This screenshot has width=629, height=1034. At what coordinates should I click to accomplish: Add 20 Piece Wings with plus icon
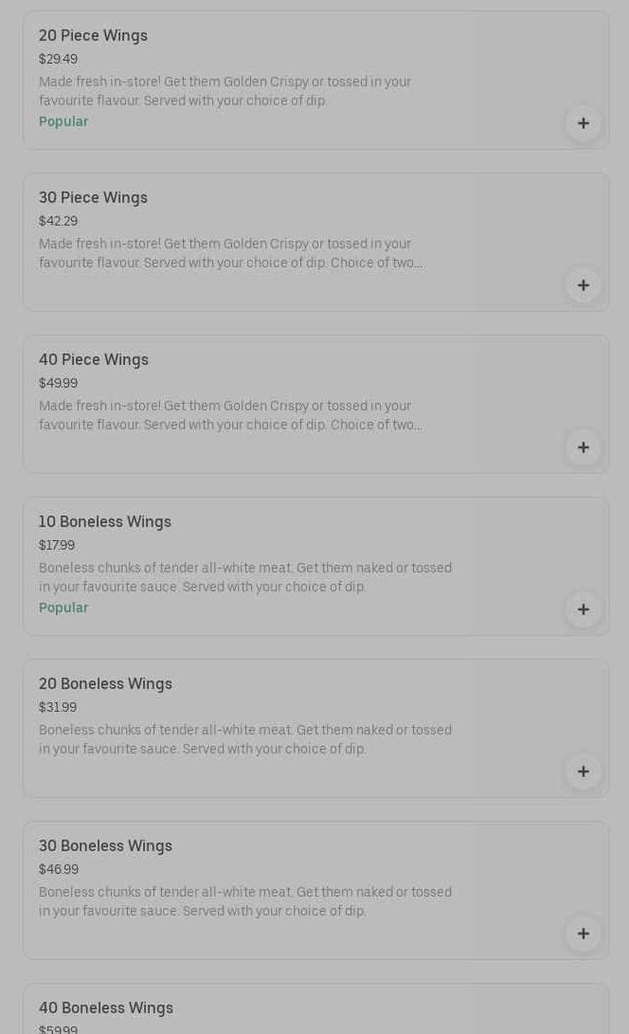tap(584, 123)
